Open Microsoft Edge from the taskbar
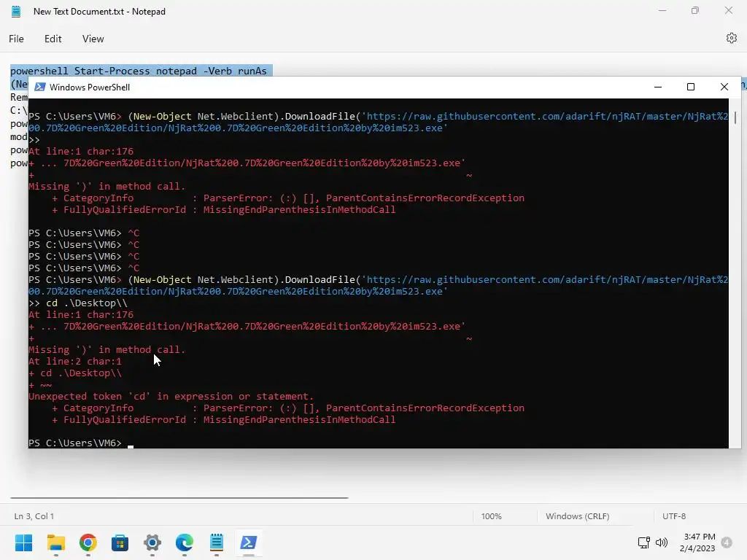The image size is (747, 560). [185, 542]
